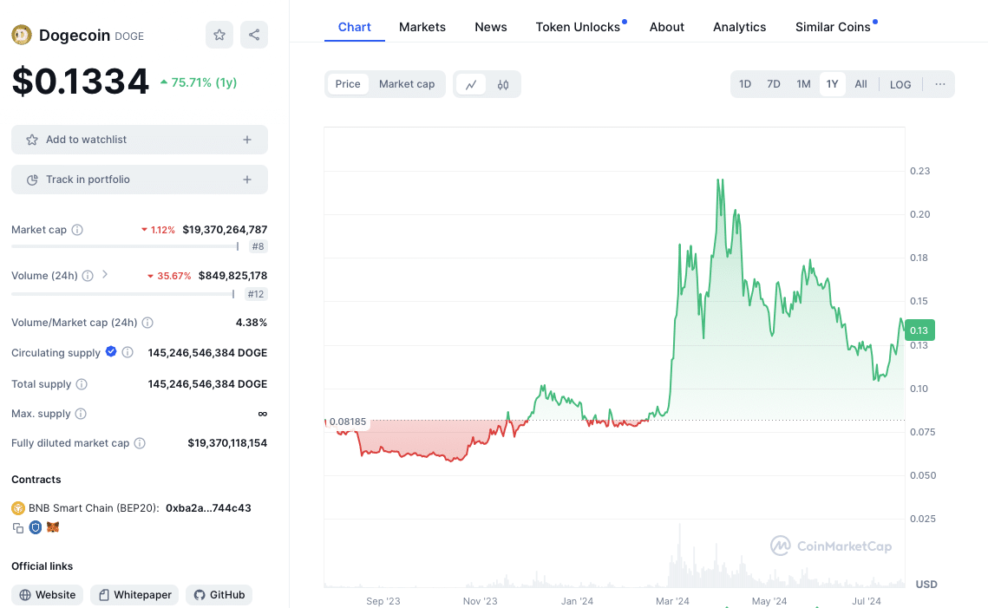This screenshot has height=608, width=988.
Task: Show Total supply info icon
Action: point(82,384)
